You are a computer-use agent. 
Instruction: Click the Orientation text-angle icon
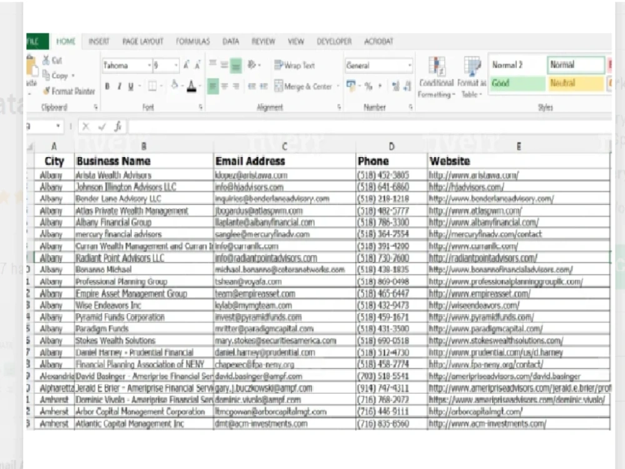pyautogui.click(x=252, y=64)
